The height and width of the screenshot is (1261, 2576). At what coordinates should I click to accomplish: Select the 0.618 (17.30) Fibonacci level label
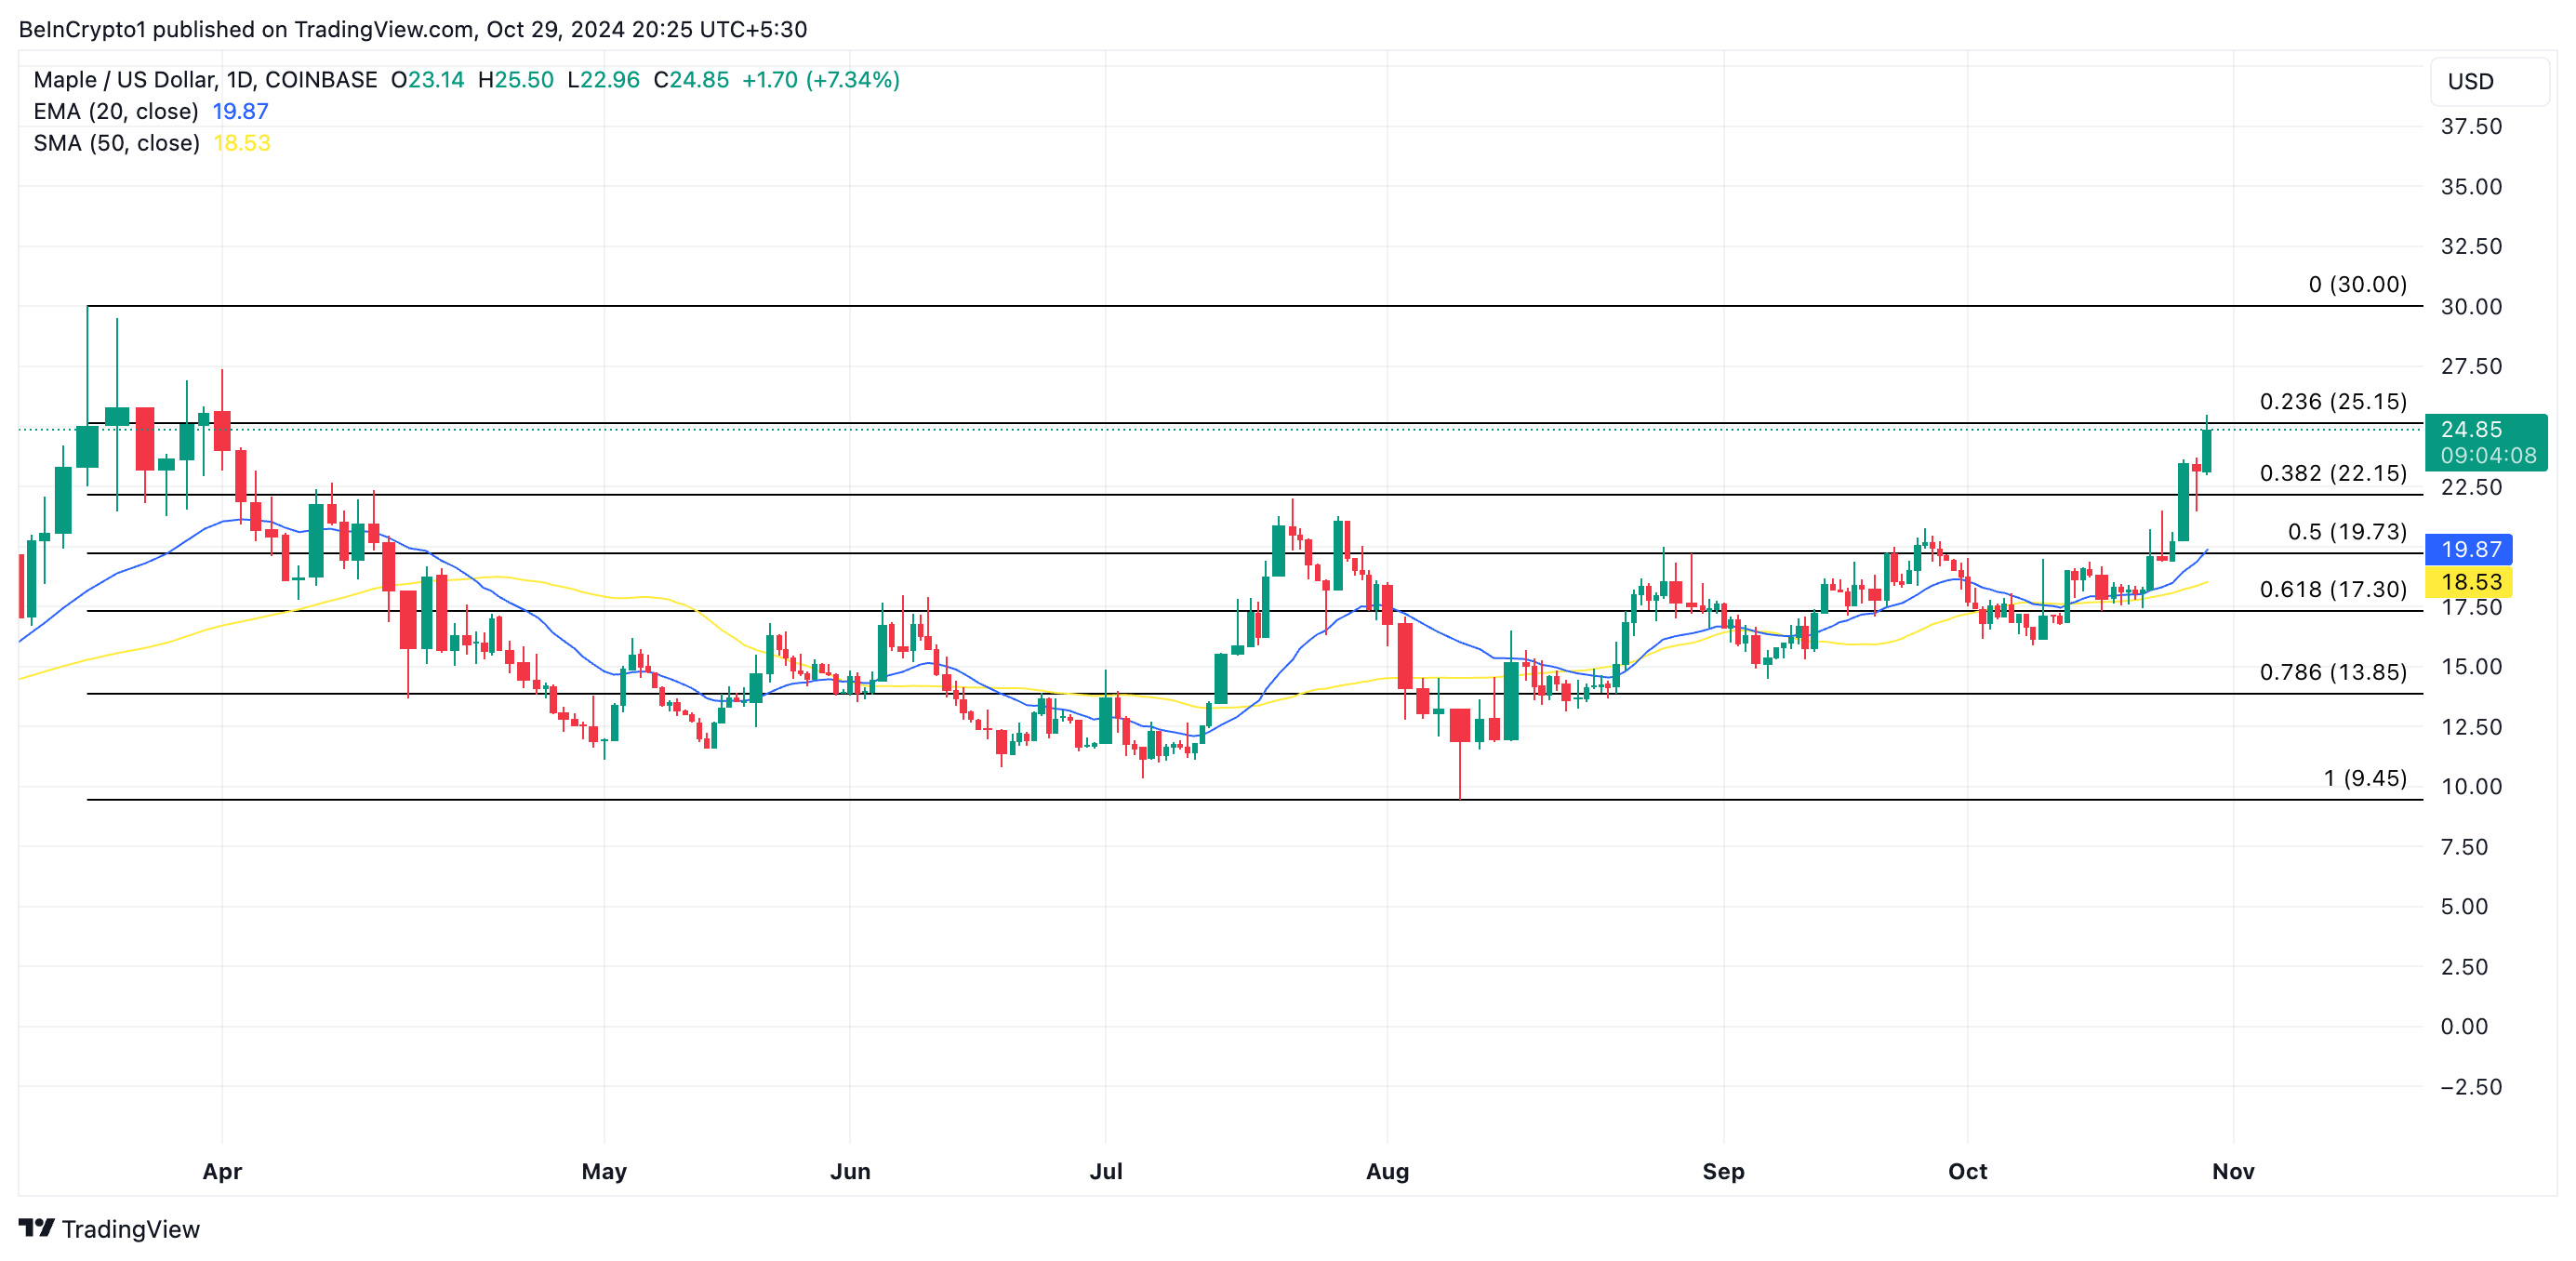2332,590
